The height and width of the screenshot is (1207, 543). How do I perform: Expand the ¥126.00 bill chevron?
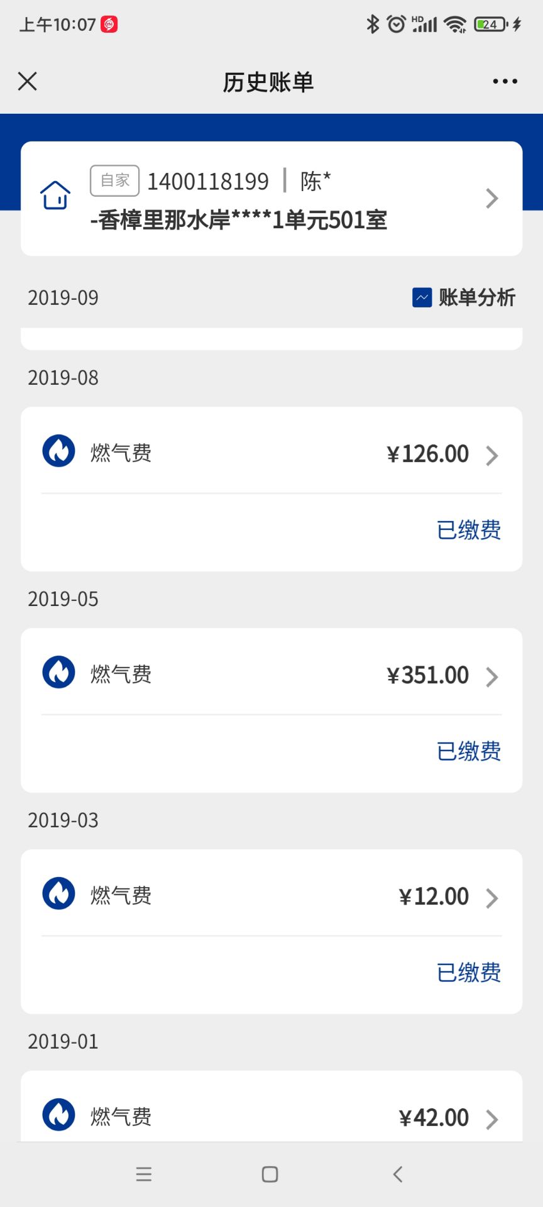pyautogui.click(x=492, y=455)
